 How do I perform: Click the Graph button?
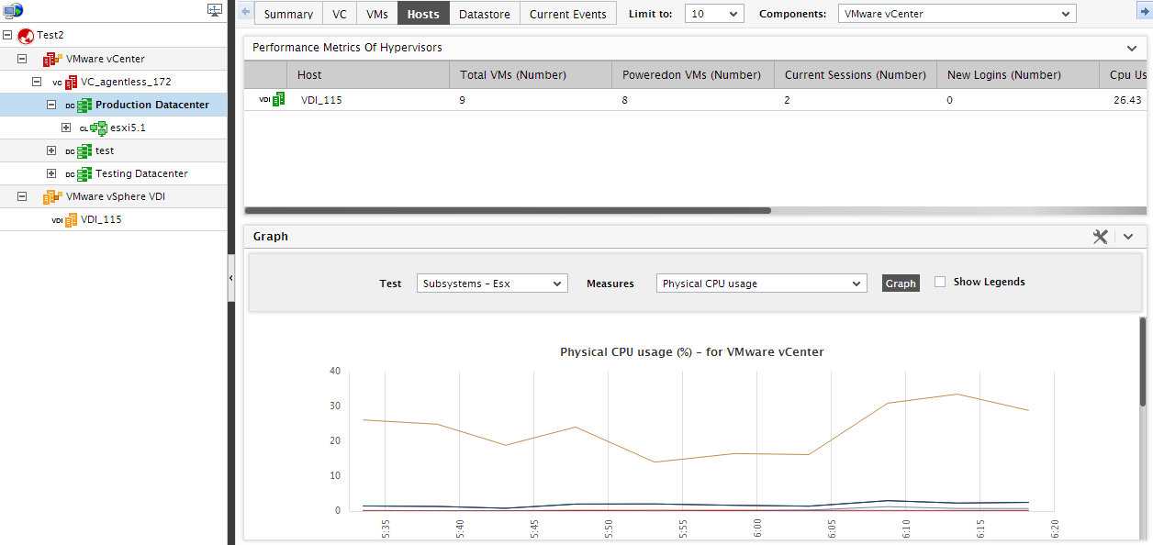pyautogui.click(x=901, y=284)
